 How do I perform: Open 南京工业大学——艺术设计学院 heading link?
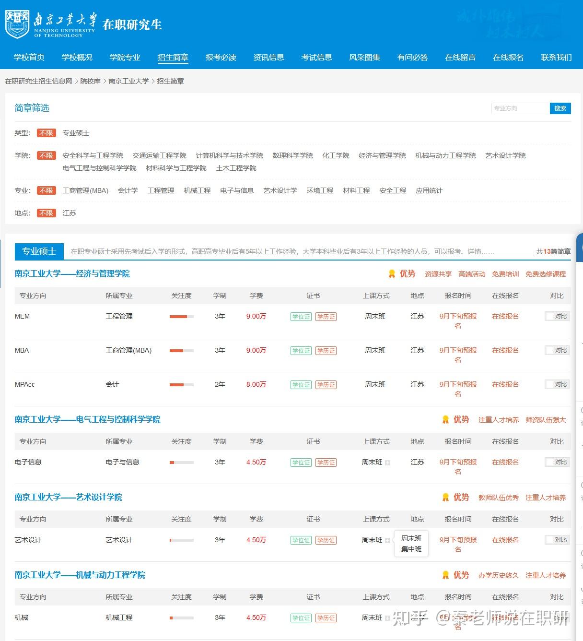pyautogui.click(x=69, y=497)
